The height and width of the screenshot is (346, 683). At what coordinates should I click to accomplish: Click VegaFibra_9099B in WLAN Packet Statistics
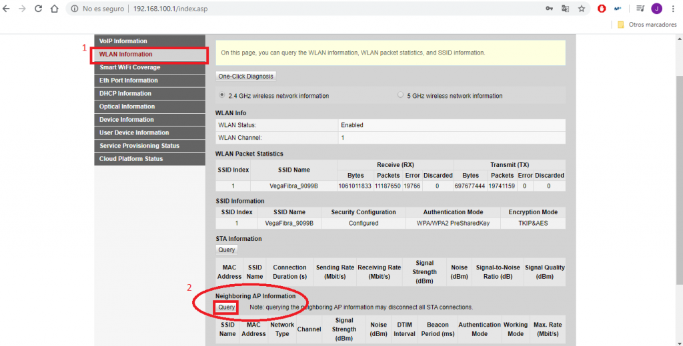pyautogui.click(x=293, y=186)
